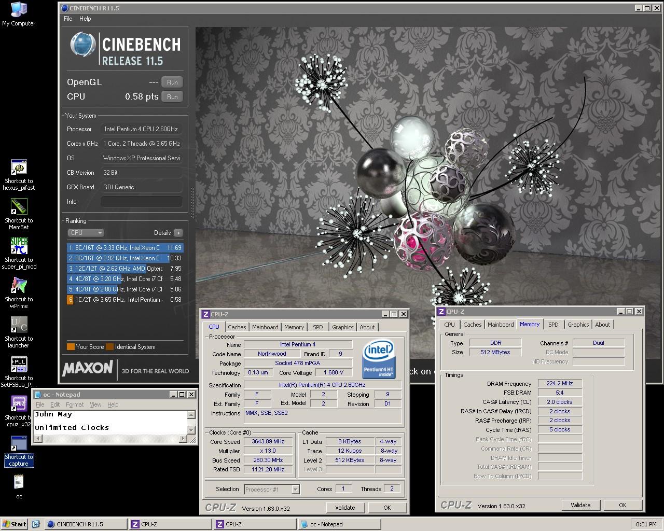The width and height of the screenshot is (664, 531).
Task: Switch to About tab in CPU-Z Memory window
Action: [603, 325]
